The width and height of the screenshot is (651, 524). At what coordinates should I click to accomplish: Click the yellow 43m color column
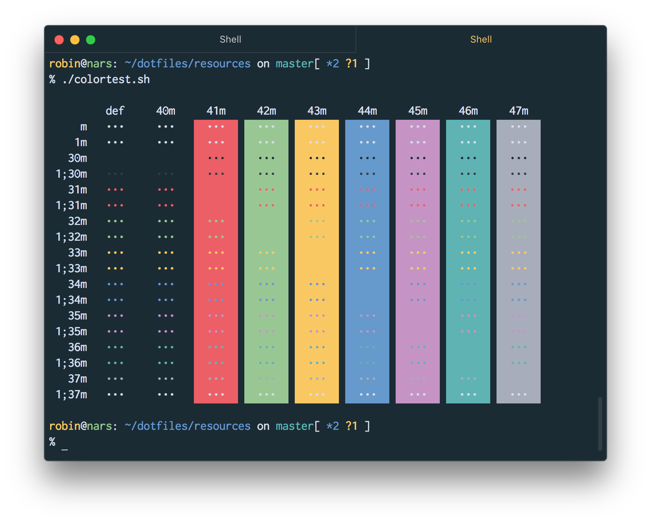click(x=317, y=261)
